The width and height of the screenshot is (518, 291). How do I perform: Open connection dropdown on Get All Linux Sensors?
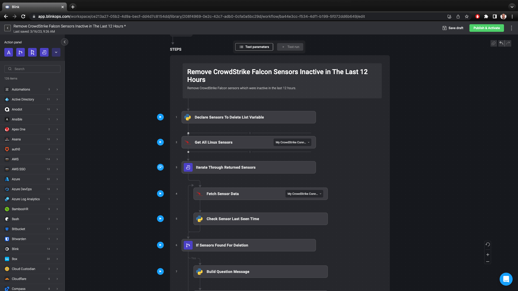point(292,142)
